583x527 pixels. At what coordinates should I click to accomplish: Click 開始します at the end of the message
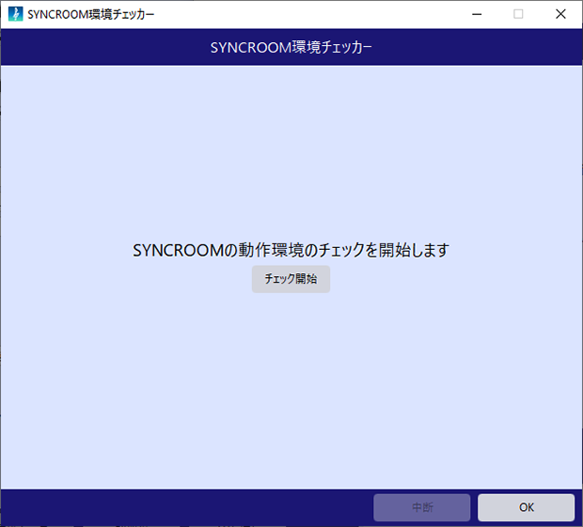pos(414,250)
